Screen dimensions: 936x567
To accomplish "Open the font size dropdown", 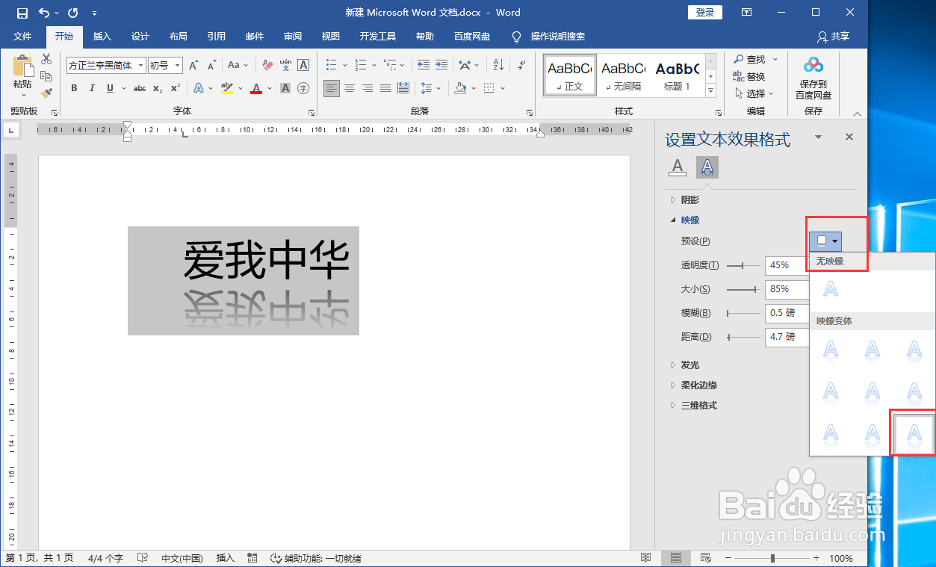I will 177,65.
